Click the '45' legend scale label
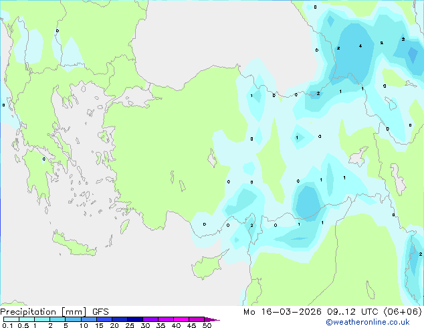Image resolution: width=424 pixels, height=328 pixels. [x=192, y=325]
